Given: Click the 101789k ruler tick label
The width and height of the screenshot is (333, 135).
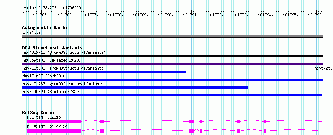Looking at the screenshot, I should (141, 15).
